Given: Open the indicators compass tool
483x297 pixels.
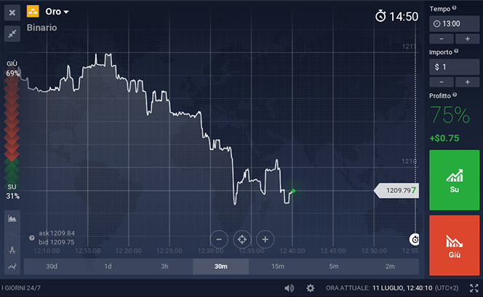Looking at the screenshot, I should 12,249.
